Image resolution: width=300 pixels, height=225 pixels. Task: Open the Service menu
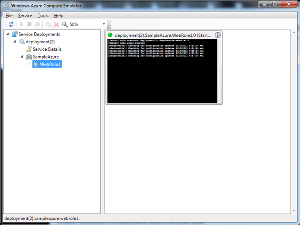[25, 16]
